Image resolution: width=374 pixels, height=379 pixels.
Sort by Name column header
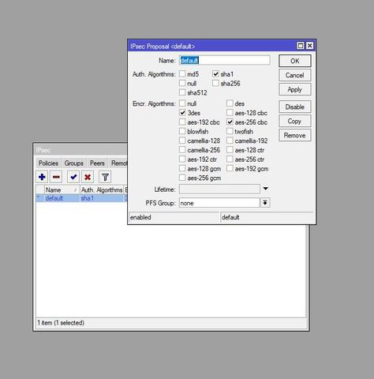tap(62, 189)
